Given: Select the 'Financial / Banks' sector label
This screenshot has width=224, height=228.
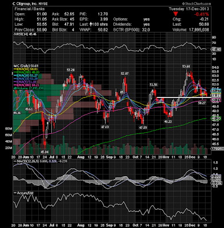Looking at the screenshot, I should point(30,9).
